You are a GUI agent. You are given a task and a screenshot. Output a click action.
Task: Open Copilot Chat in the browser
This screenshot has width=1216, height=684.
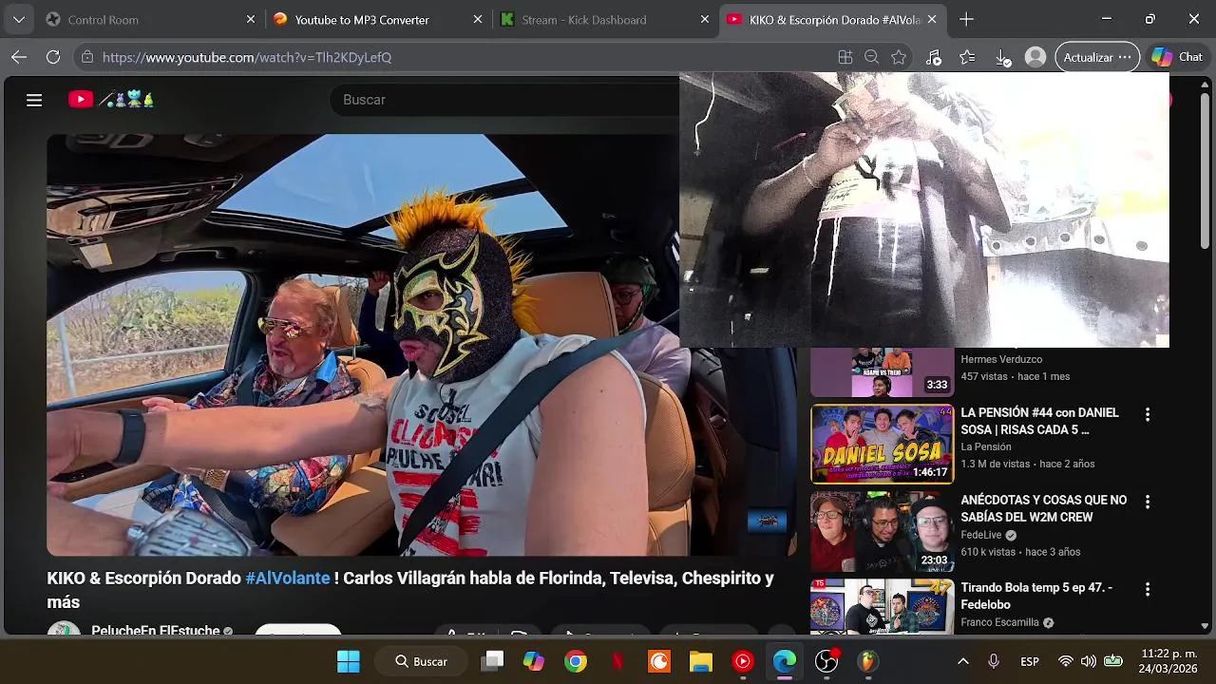click(x=1177, y=57)
